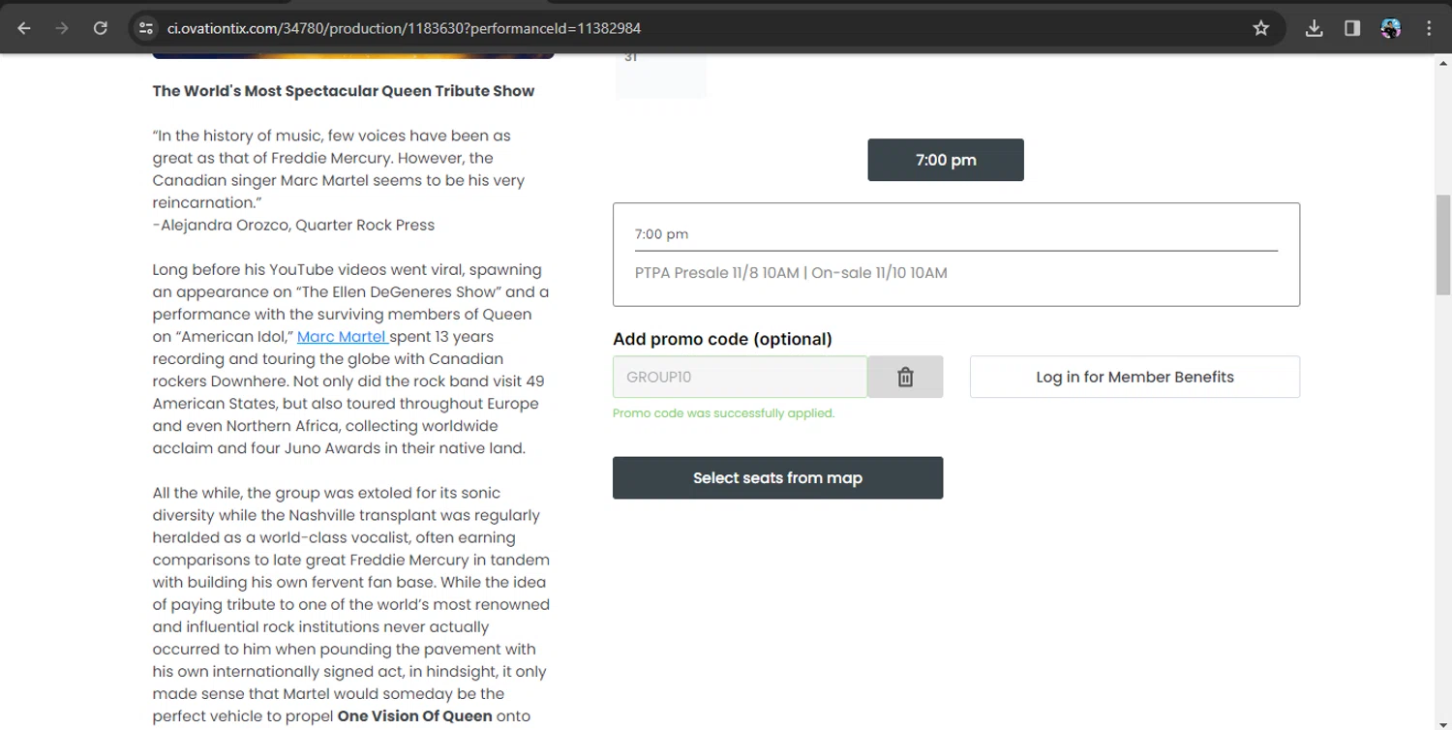The width and height of the screenshot is (1452, 730).
Task: Remove promo code with trash icon
Action: 905,377
